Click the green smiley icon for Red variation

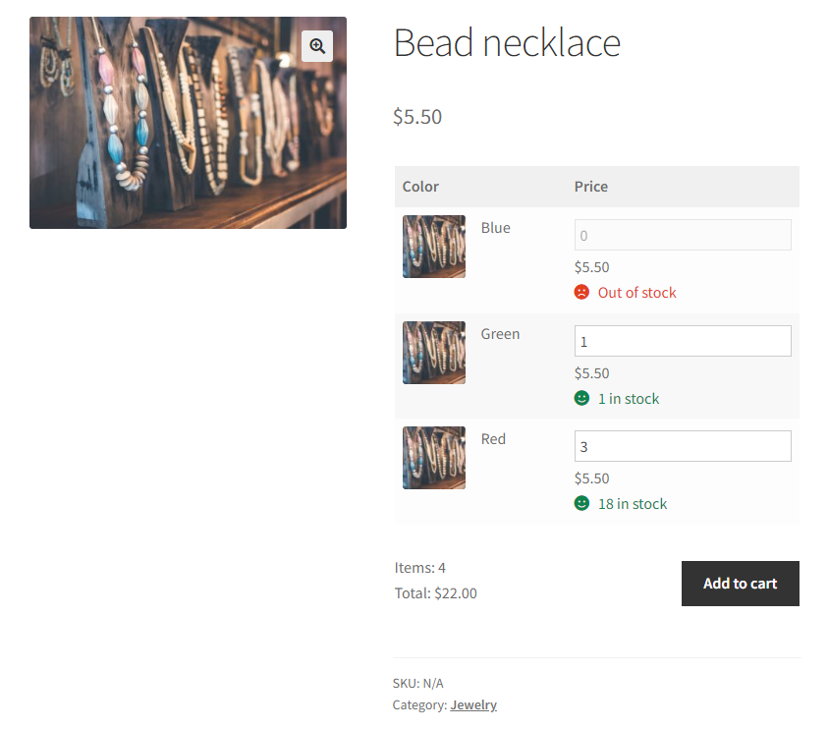[581, 503]
